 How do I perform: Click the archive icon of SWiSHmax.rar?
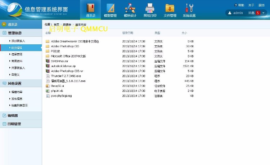click(48, 61)
